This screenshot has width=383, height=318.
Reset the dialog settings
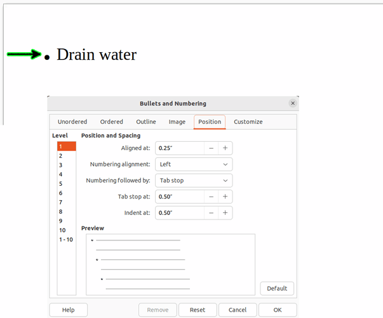pyautogui.click(x=197, y=310)
